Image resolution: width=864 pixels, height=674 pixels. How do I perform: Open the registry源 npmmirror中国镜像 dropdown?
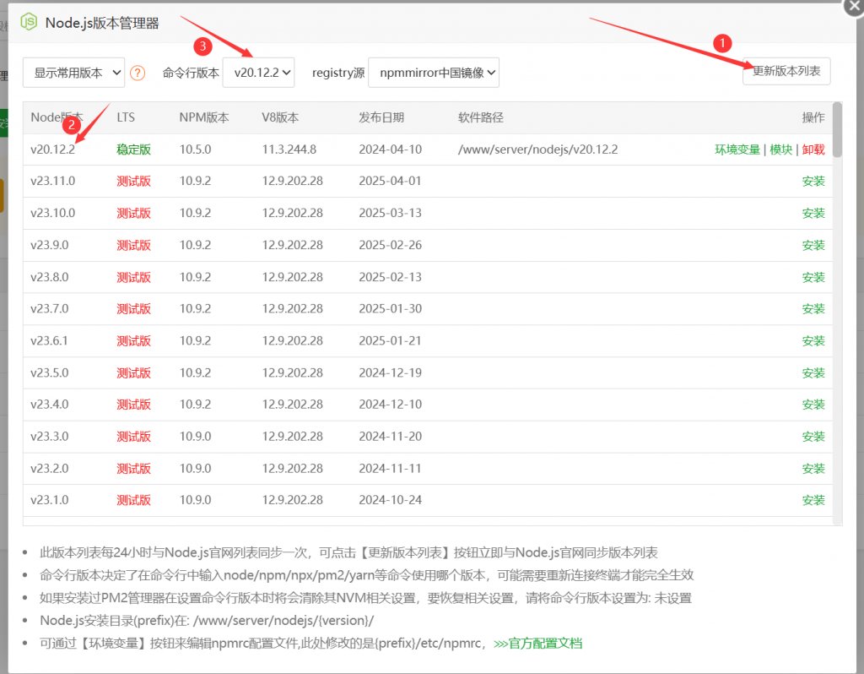(434, 73)
